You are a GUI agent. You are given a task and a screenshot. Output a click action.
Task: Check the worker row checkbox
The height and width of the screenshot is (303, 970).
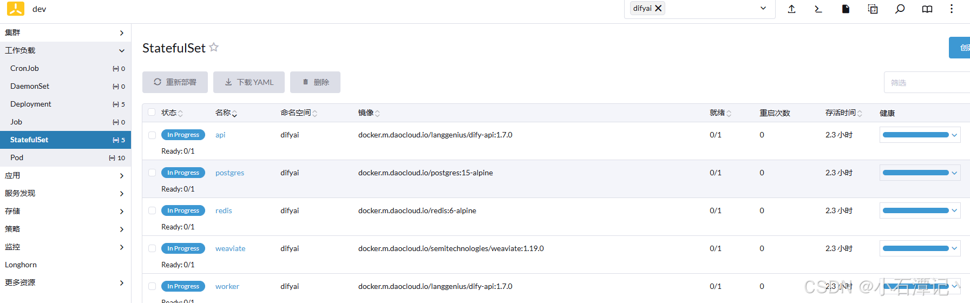pos(152,286)
